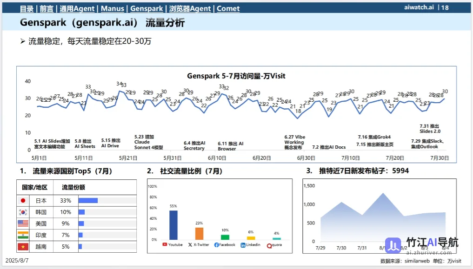Open the 浏览器Agent navigation link
This screenshot has width=473, height=269.
pyautogui.click(x=190, y=9)
